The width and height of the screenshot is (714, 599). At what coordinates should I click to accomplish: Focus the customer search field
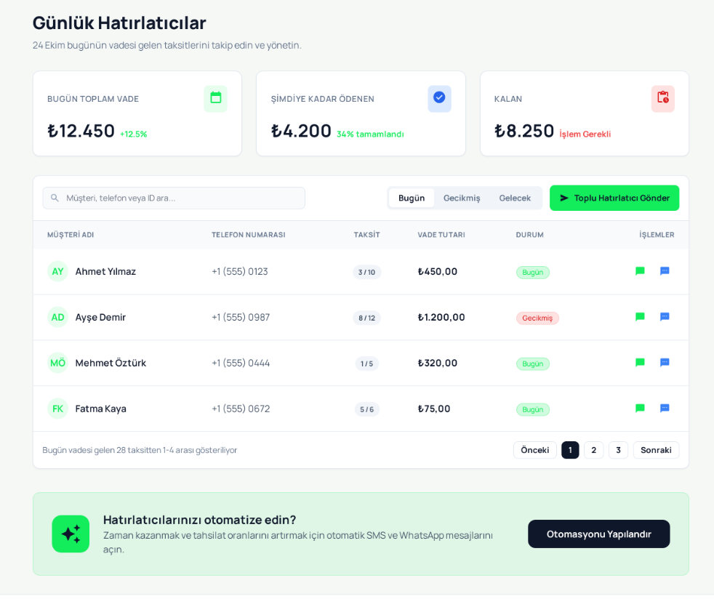(182, 198)
